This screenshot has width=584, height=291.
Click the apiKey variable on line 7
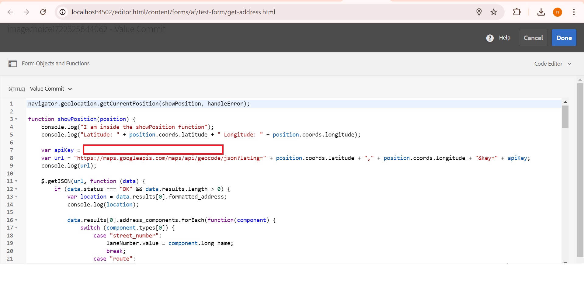pyautogui.click(x=64, y=150)
